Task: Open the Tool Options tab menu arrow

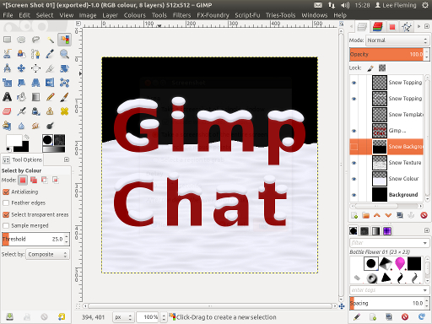Action: [x=67, y=159]
